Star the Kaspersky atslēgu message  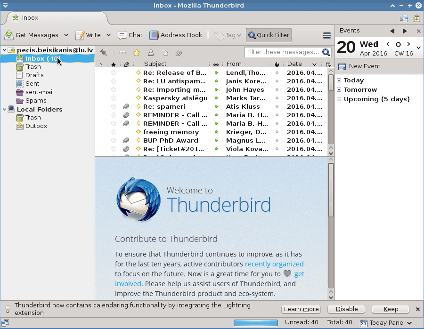114,98
